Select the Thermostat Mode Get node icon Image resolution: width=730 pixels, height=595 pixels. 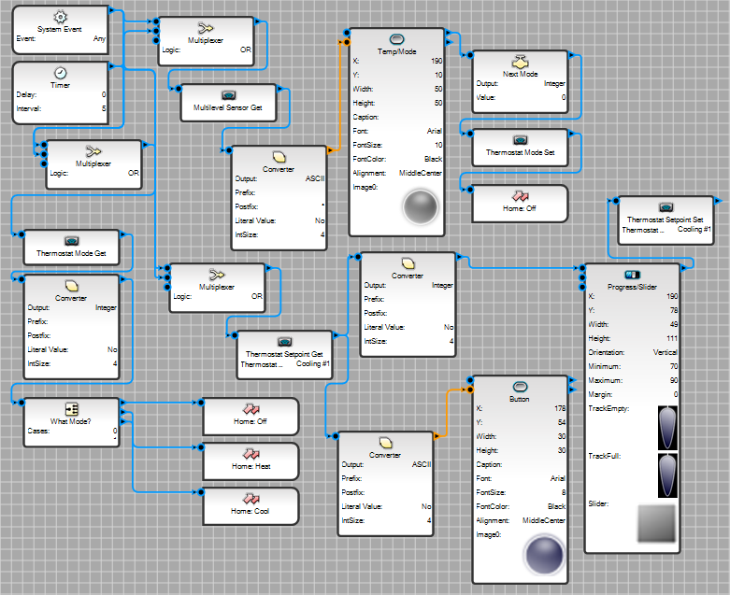coord(71,240)
